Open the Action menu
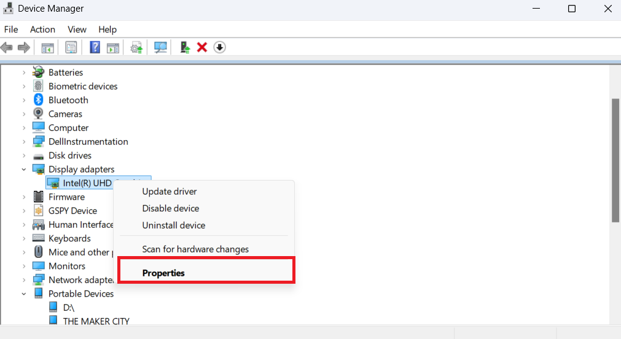The width and height of the screenshot is (621, 339). click(x=42, y=29)
